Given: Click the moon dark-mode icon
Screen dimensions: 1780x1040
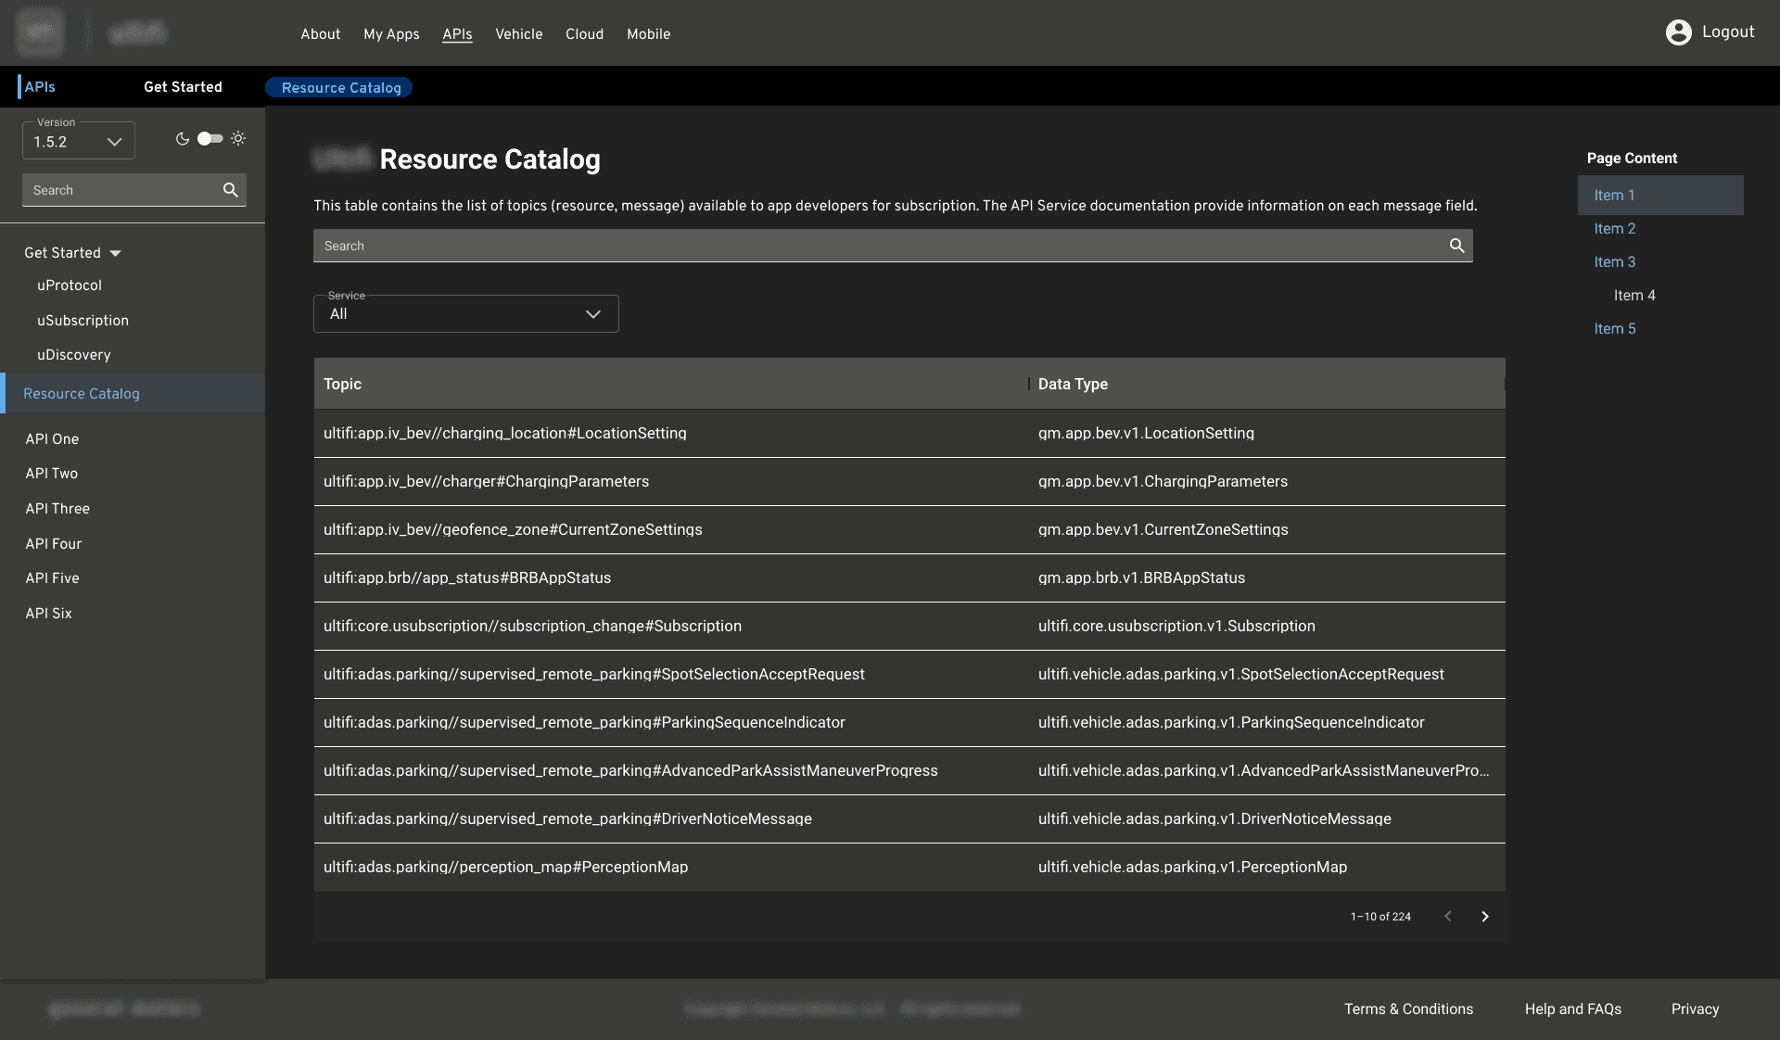Looking at the screenshot, I should click(x=183, y=139).
